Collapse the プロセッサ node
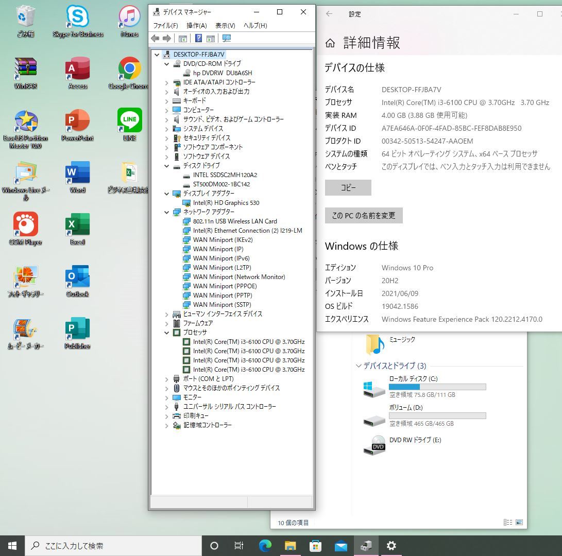562x556 pixels. coord(167,333)
